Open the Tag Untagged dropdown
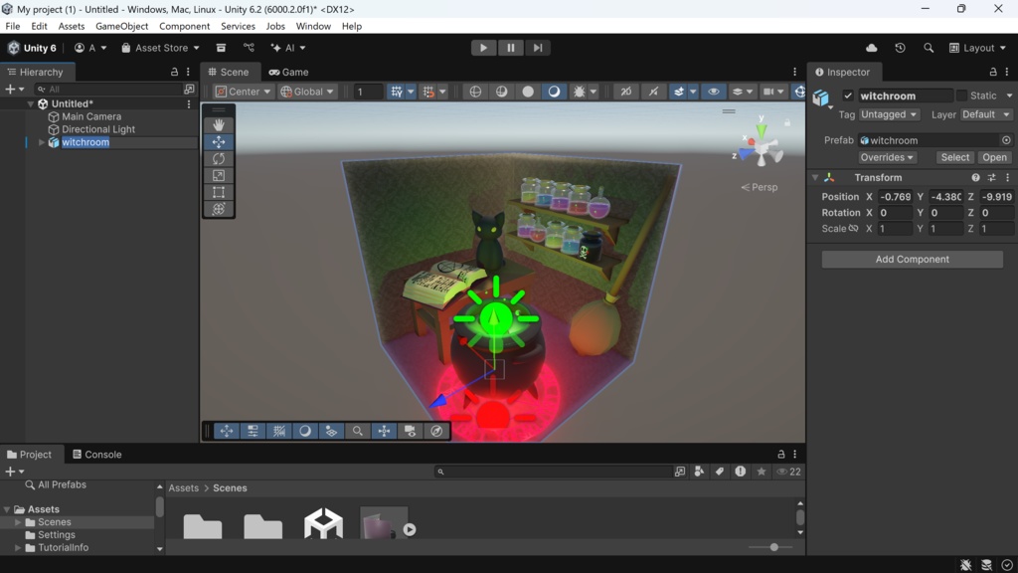The width and height of the screenshot is (1018, 573). (x=889, y=114)
